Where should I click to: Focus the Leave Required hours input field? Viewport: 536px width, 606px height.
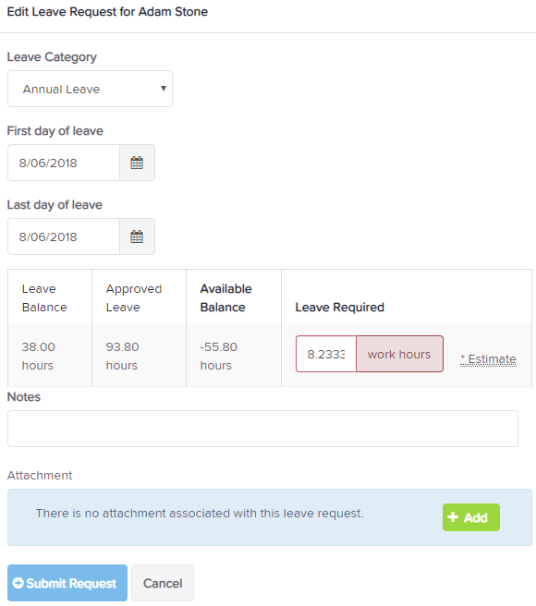pyautogui.click(x=326, y=354)
